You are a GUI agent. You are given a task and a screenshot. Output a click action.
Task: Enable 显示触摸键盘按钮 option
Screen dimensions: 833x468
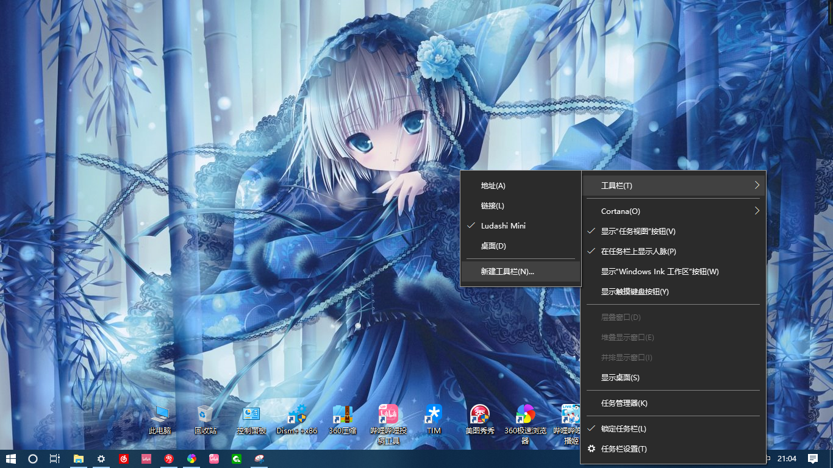[x=673, y=291]
